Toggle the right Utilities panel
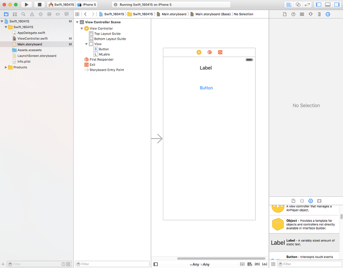Image resolution: width=343 pixels, height=268 pixels. (337, 5)
